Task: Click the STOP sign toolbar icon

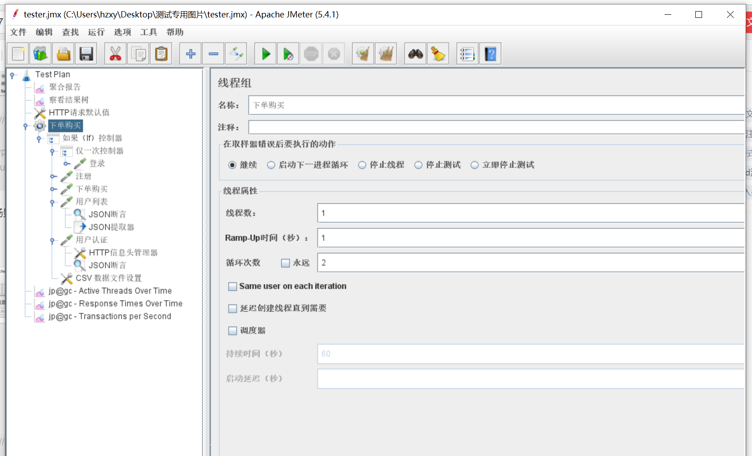Action: (311, 54)
